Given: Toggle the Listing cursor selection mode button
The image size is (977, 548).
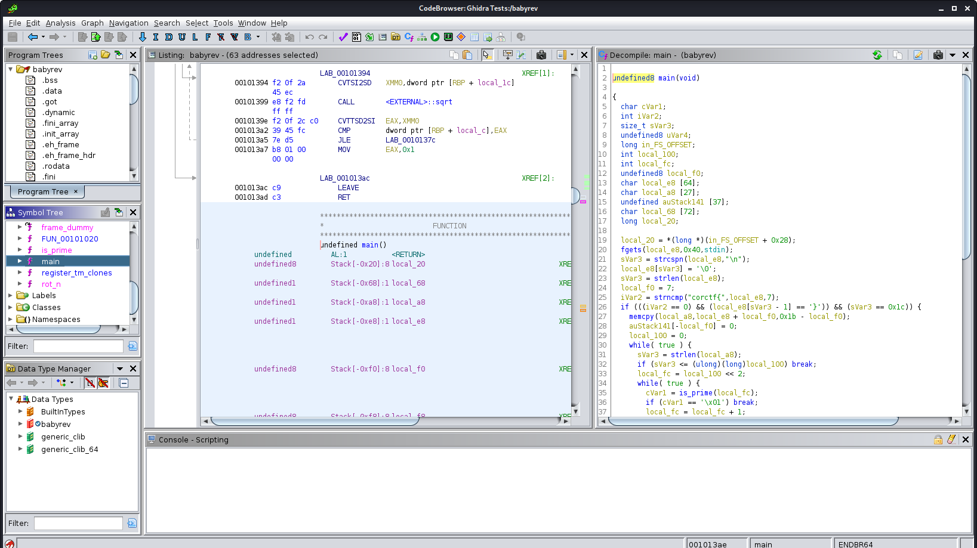Looking at the screenshot, I should pos(487,55).
